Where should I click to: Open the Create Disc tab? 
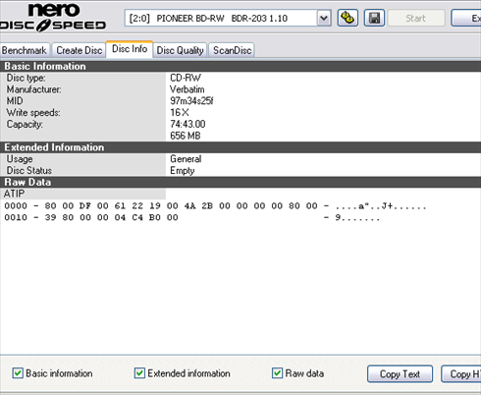tap(80, 50)
